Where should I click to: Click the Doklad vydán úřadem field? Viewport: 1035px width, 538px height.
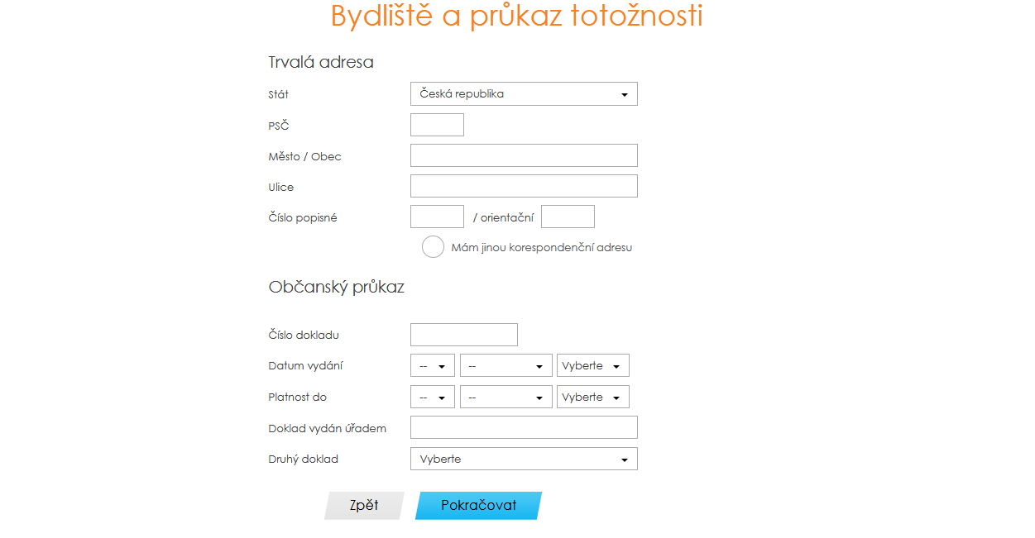[524, 426]
